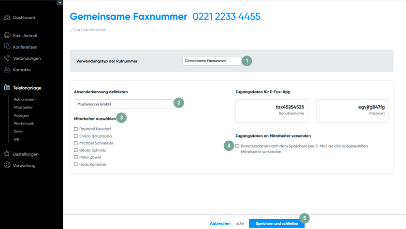The width and height of the screenshot is (406, 229).
Task: Enable sending Benutzerdaten per E-Mail checkbox
Action: [237, 146]
